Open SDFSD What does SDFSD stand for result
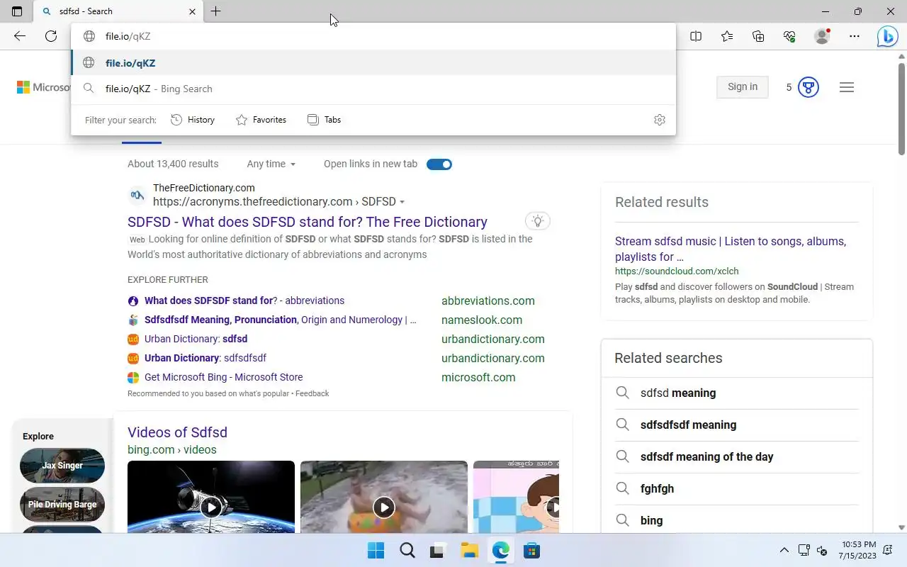 308,222
